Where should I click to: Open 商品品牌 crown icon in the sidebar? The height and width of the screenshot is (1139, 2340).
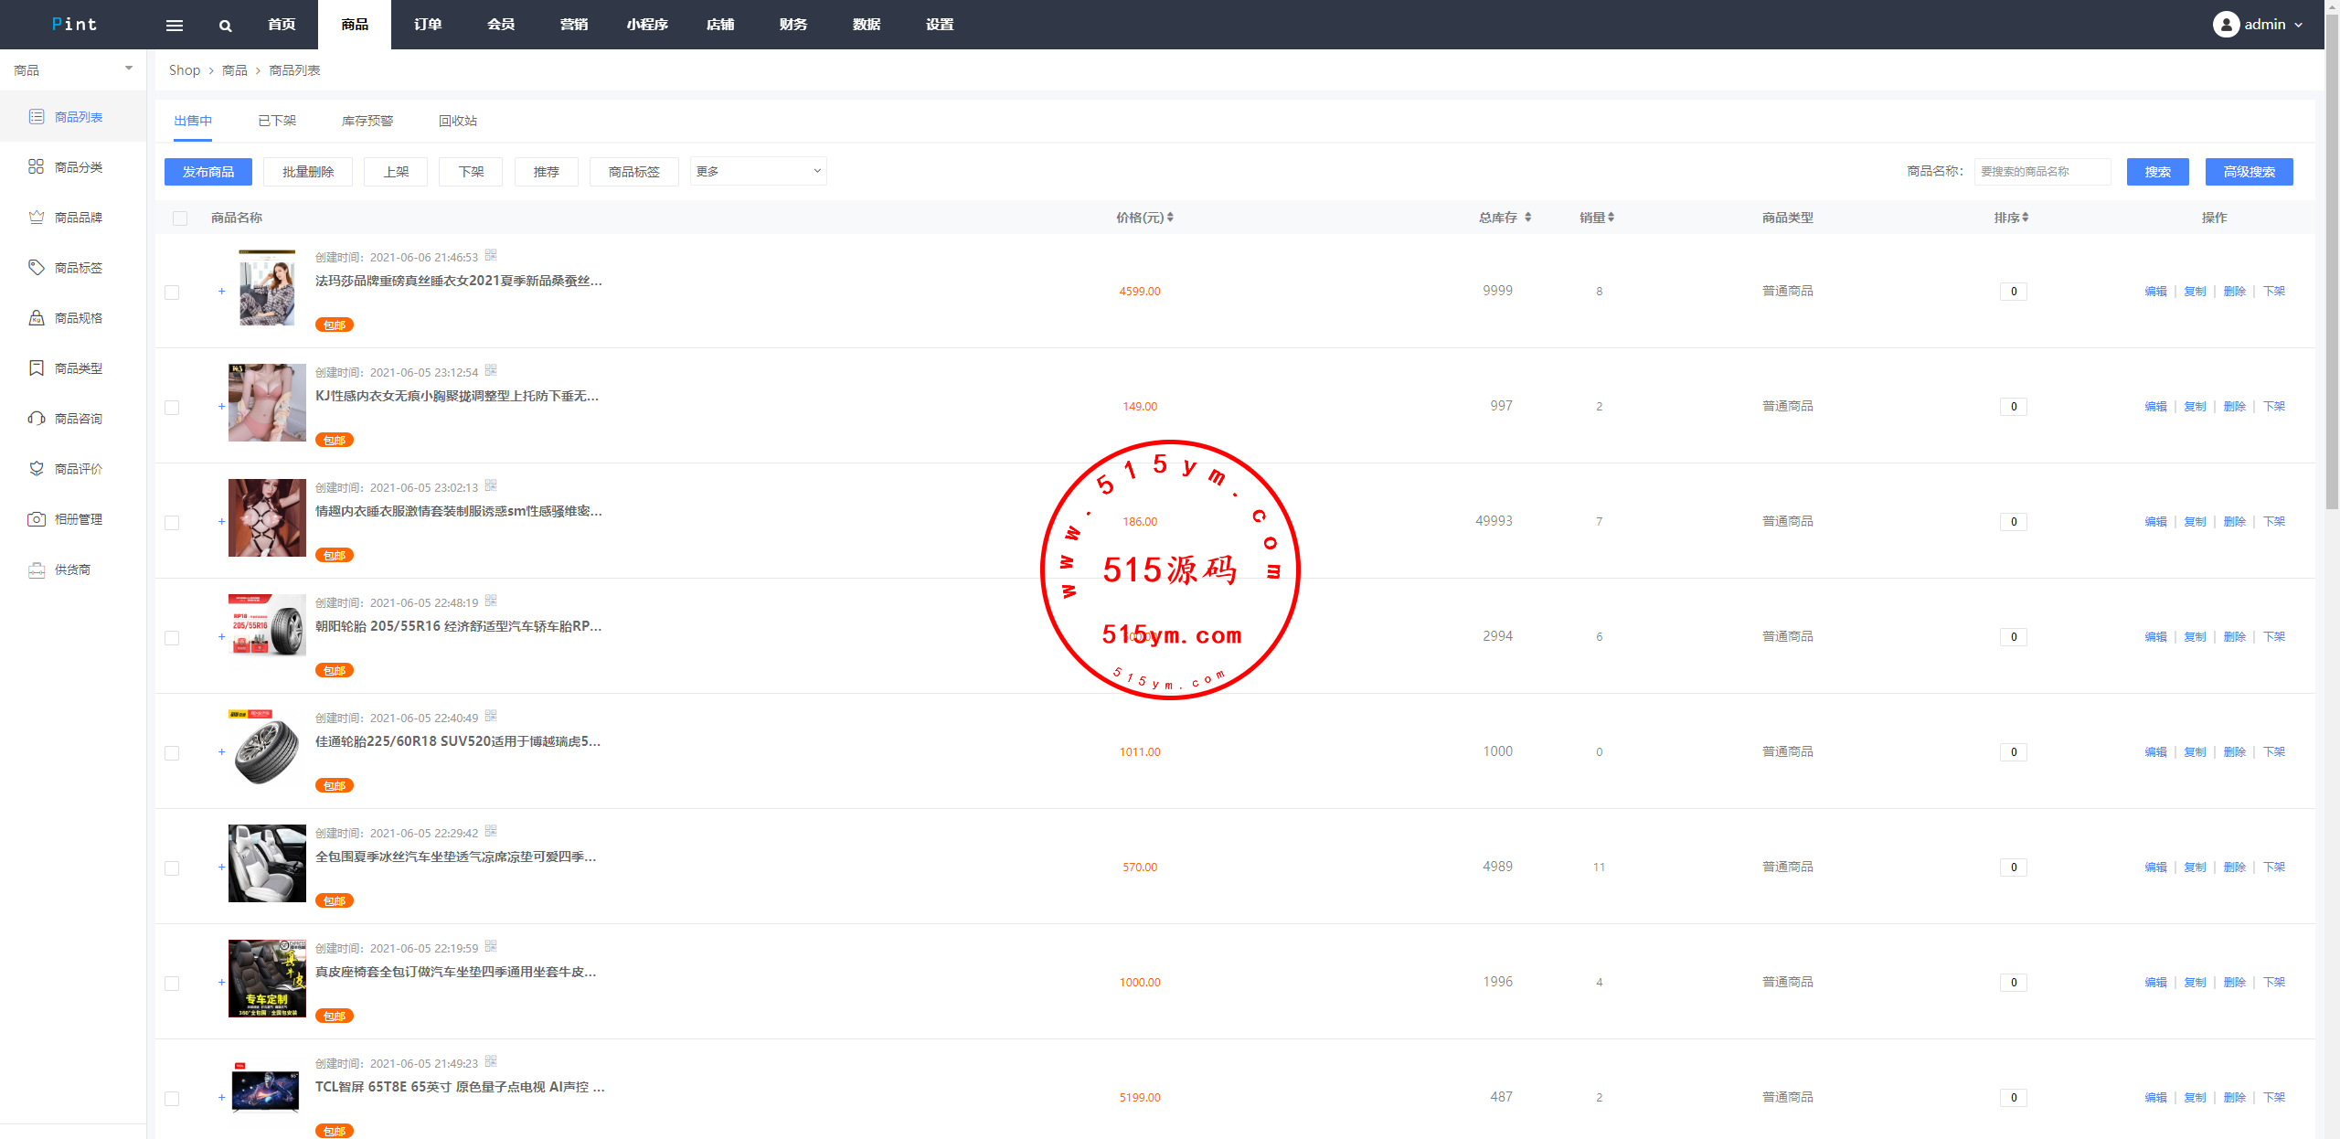[x=37, y=217]
